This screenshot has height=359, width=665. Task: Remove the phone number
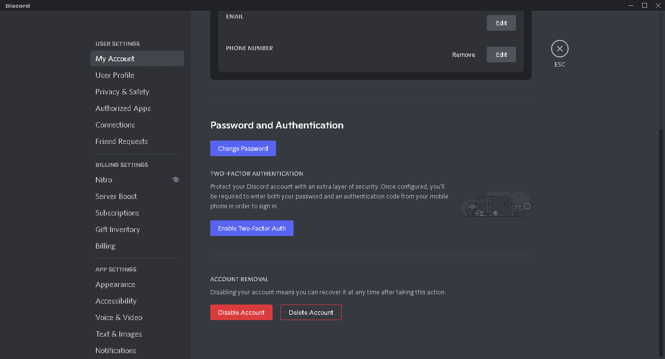pyautogui.click(x=463, y=54)
